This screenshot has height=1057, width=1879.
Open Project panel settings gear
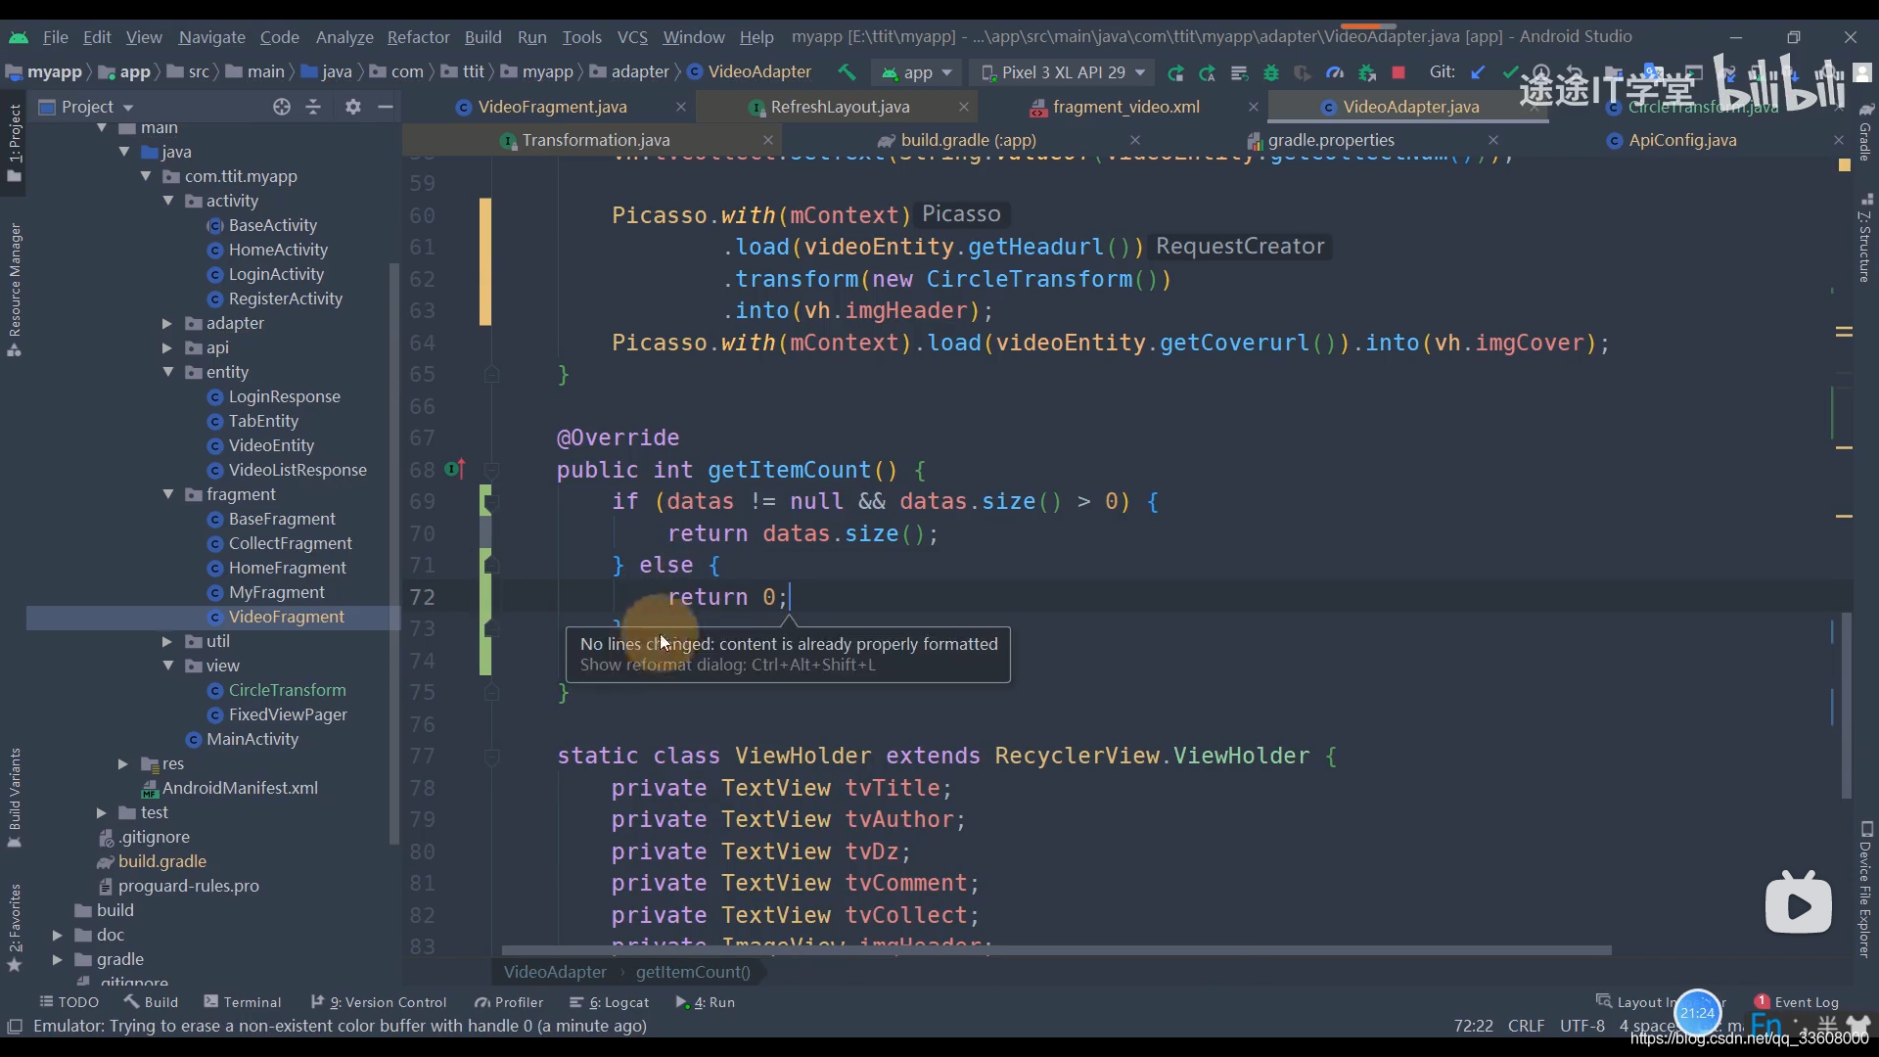[x=353, y=107]
